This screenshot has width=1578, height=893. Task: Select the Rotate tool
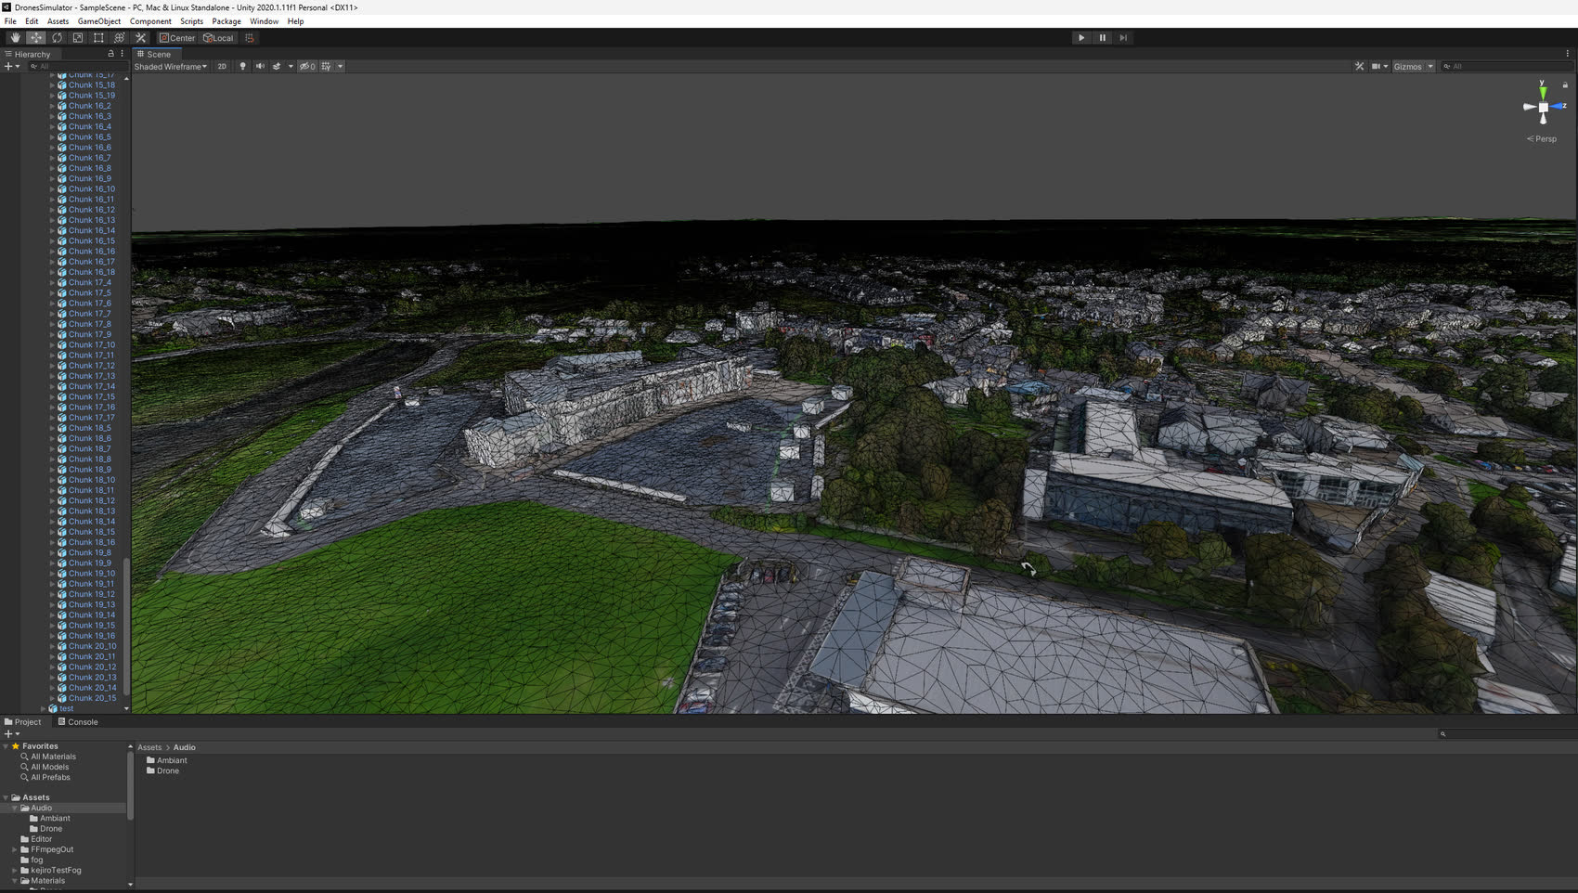point(57,38)
